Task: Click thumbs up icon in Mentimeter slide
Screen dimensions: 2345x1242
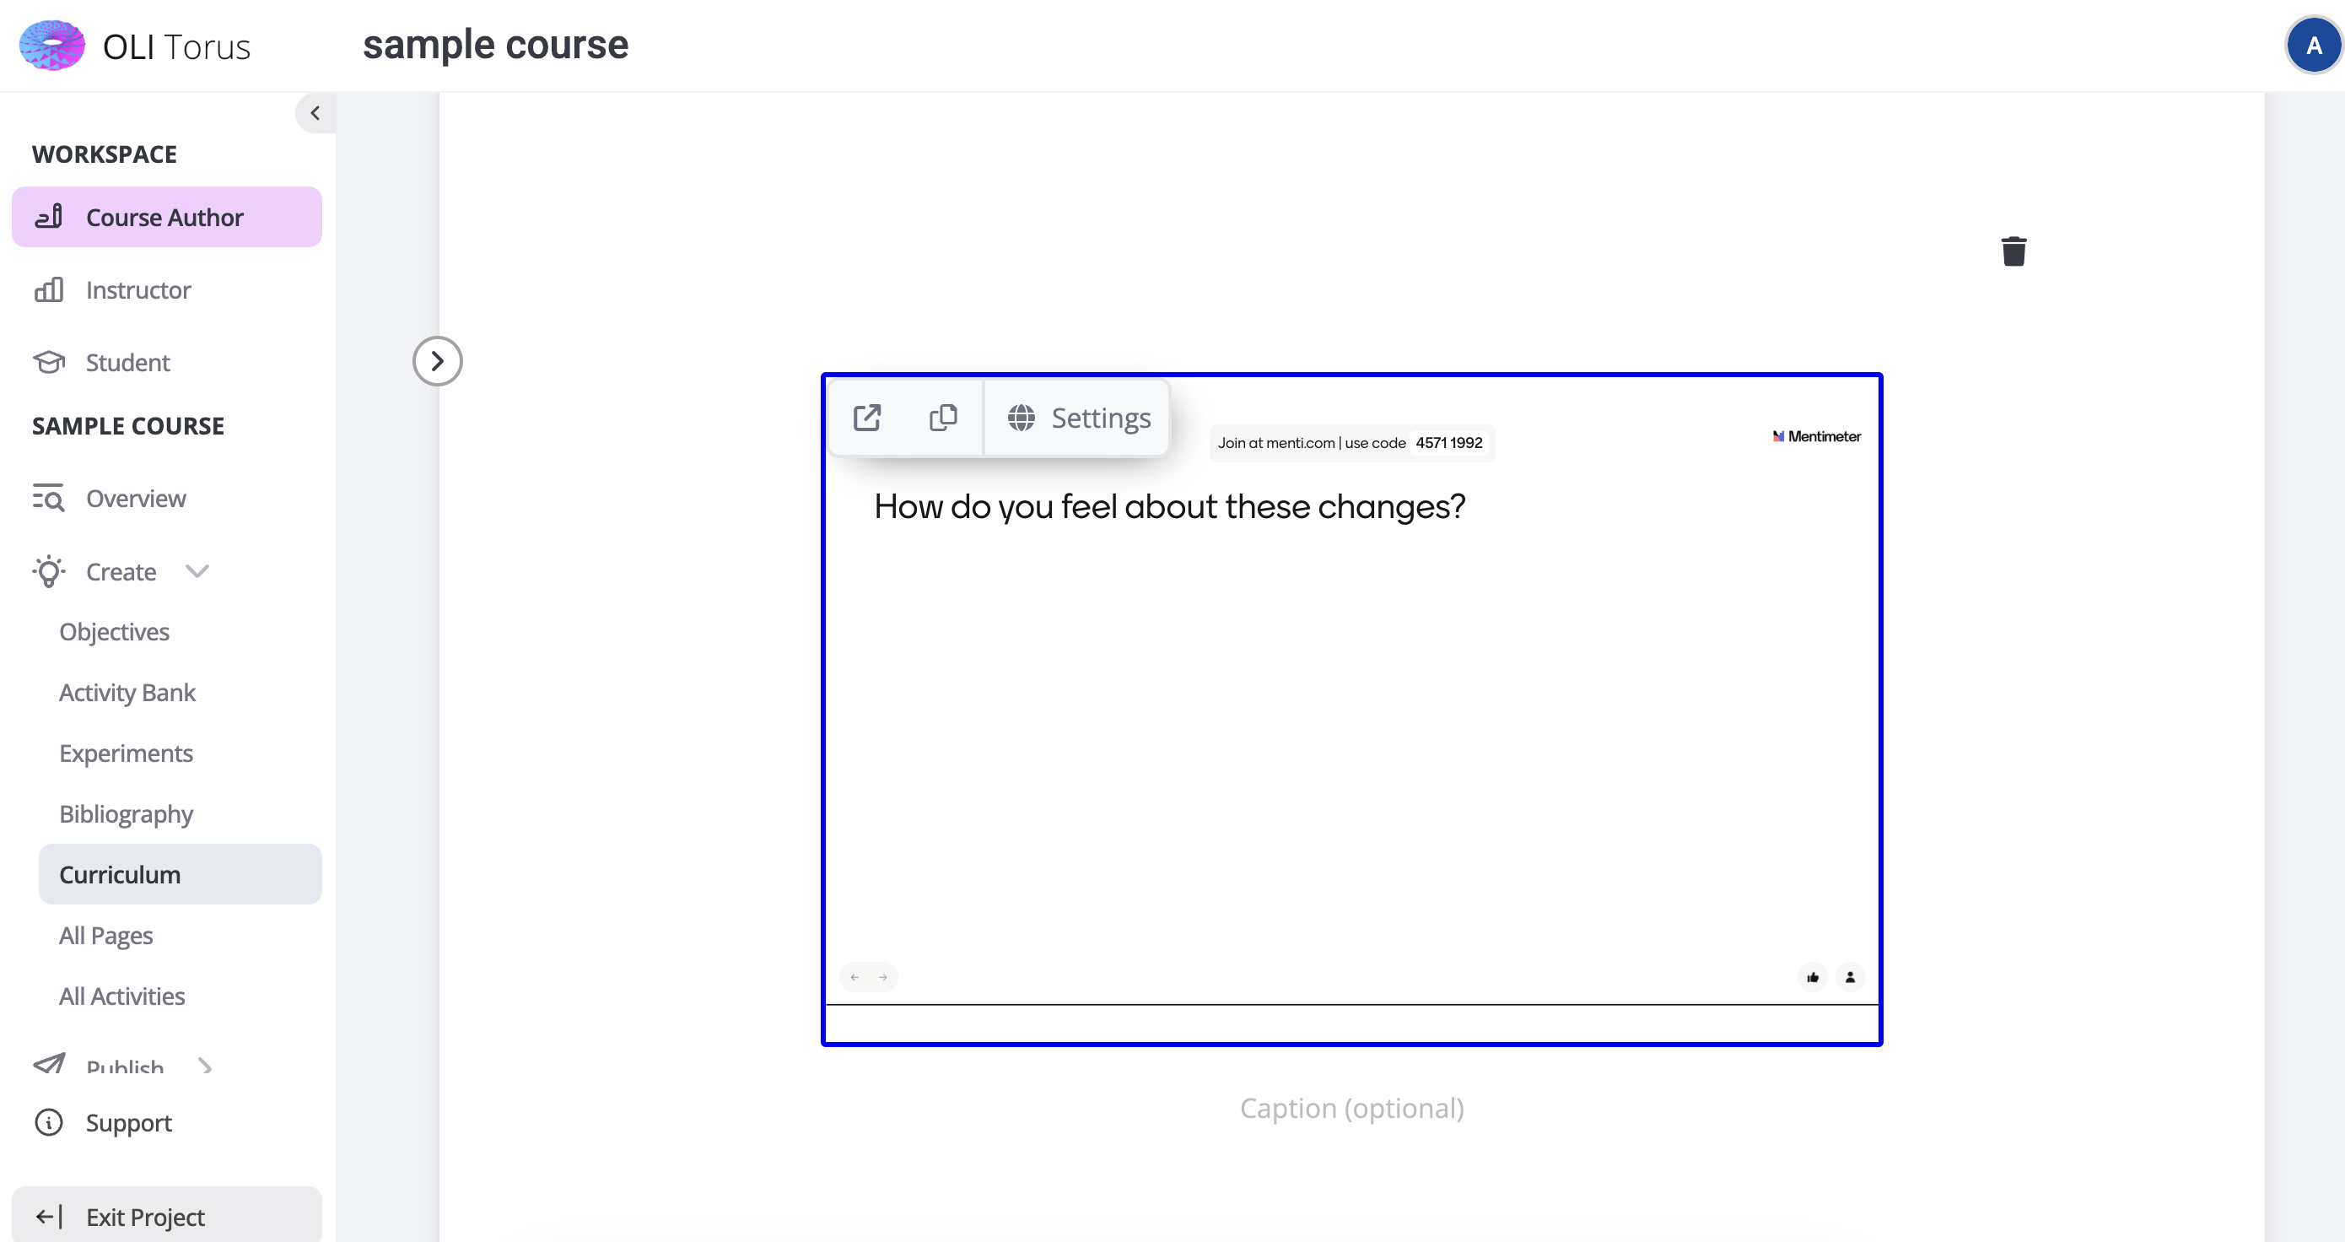Action: 1813,977
